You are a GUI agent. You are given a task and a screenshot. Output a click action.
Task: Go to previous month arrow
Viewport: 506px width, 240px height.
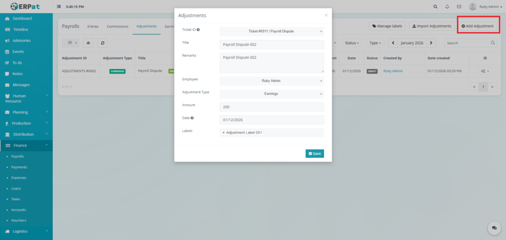[393, 43]
